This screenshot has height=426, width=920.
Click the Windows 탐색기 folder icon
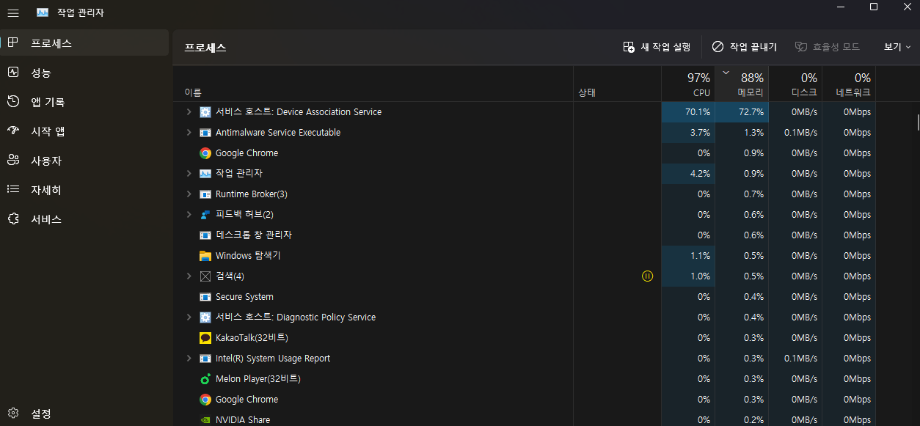pyautogui.click(x=205, y=256)
